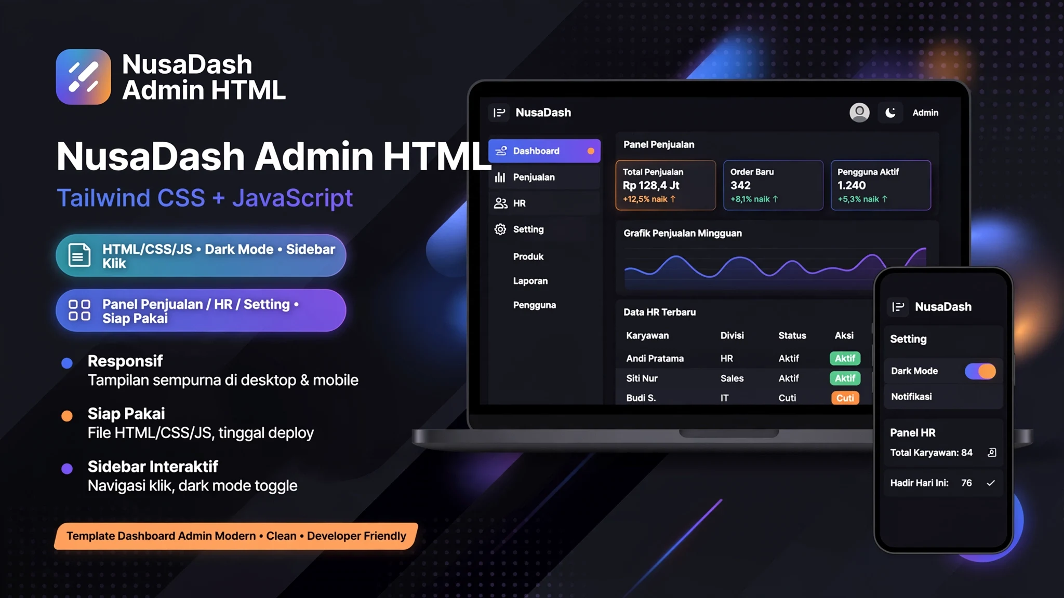Click the Total Penjualan card
The image size is (1064, 598).
pyautogui.click(x=666, y=185)
